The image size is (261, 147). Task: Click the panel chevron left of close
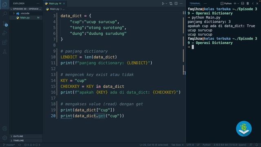(x=253, y=4)
